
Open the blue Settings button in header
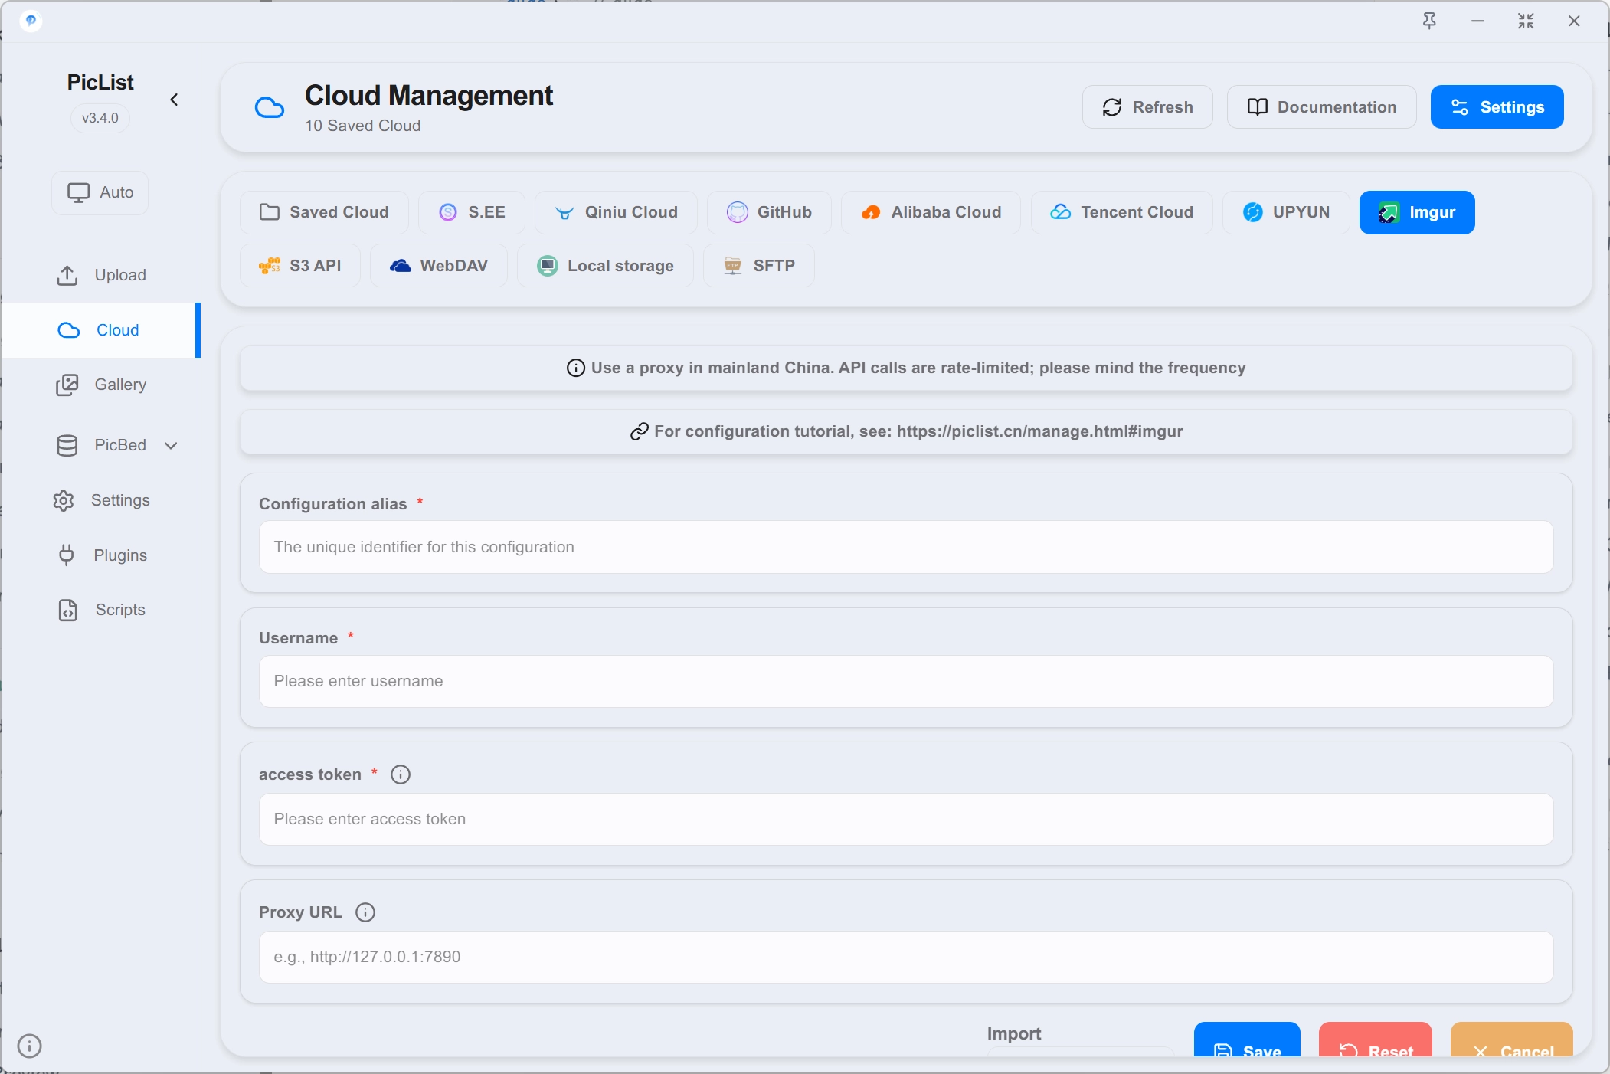(x=1497, y=107)
